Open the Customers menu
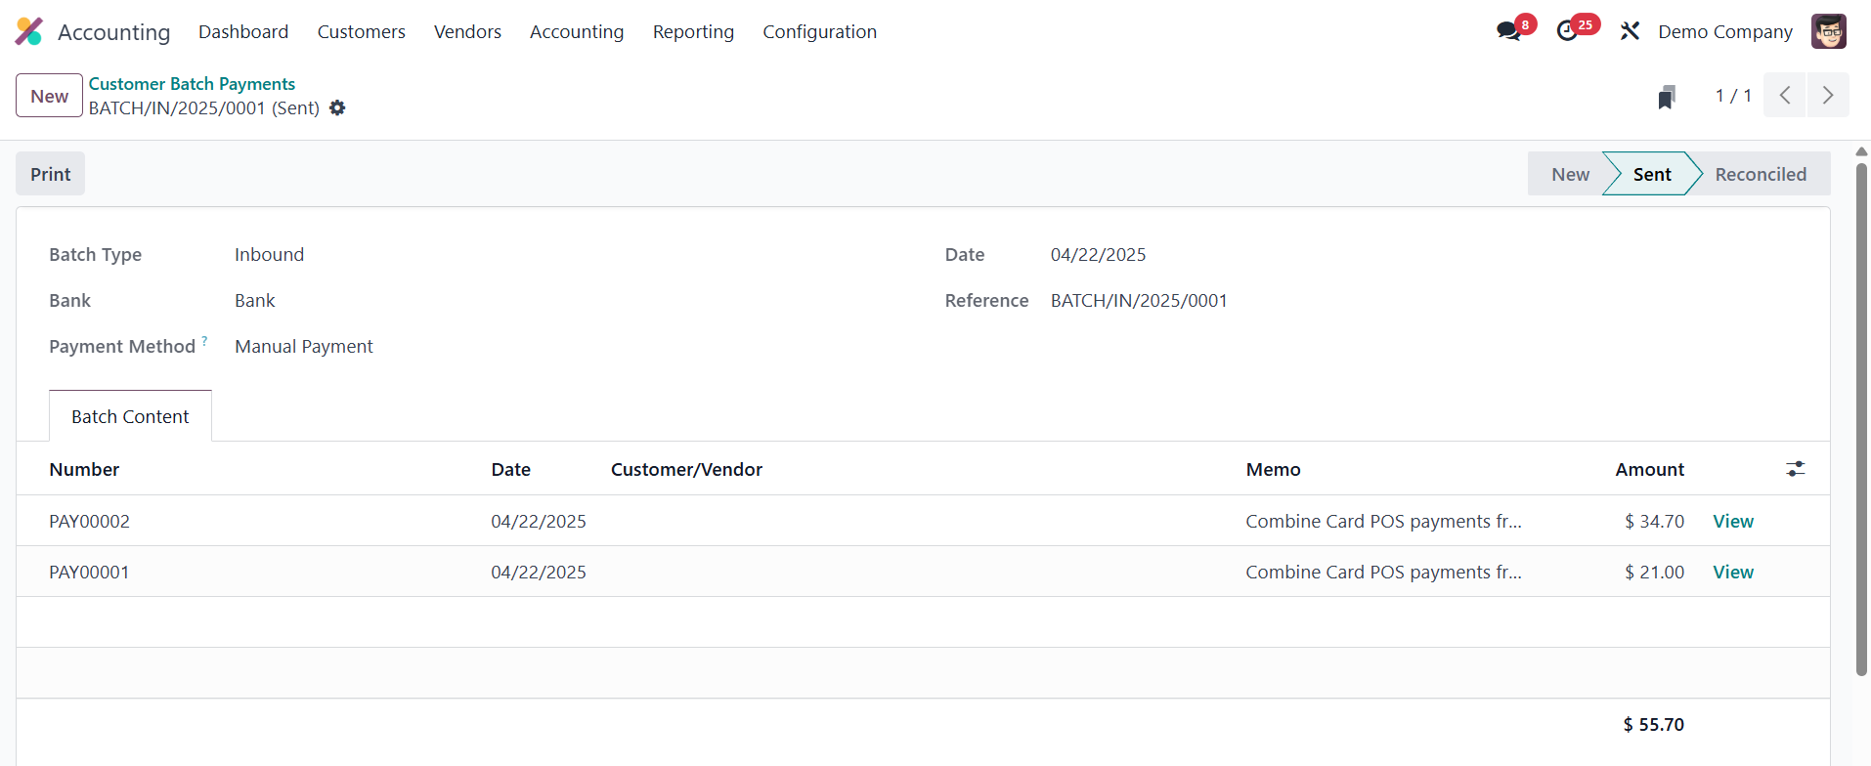Screen dimensions: 1871x766 click(361, 32)
